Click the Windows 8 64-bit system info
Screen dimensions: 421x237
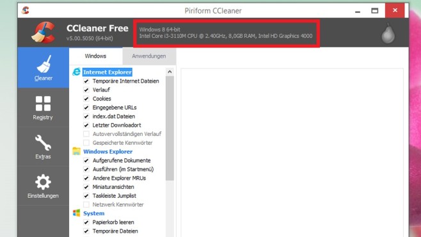pos(160,29)
